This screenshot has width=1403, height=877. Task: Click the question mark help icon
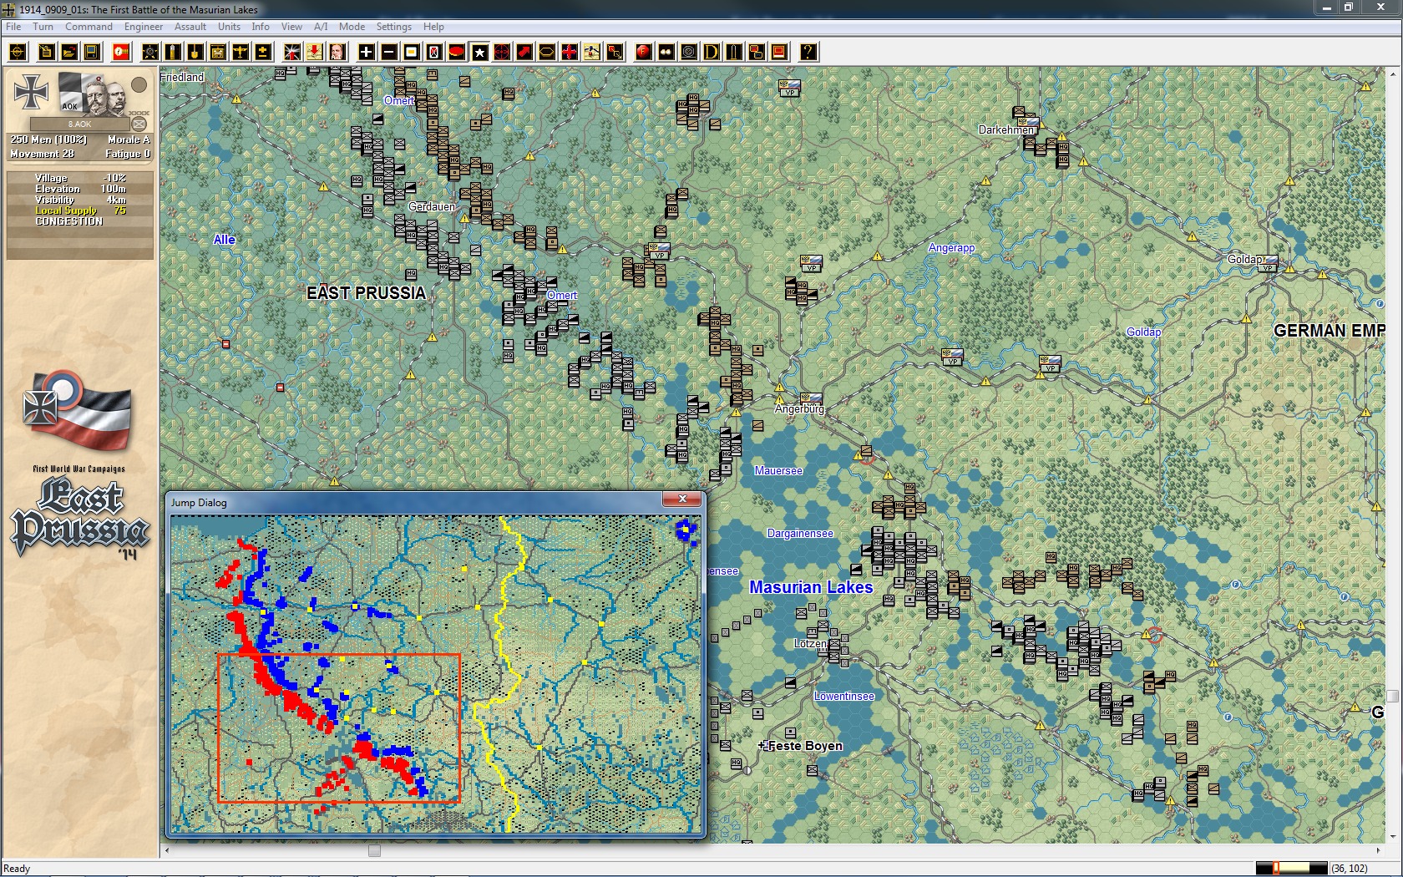(x=808, y=52)
